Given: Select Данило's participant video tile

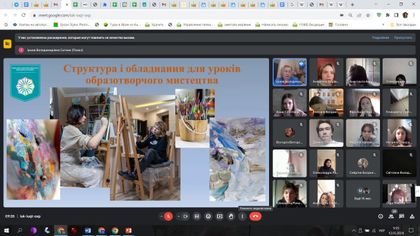Looking at the screenshot, I should point(326,133).
